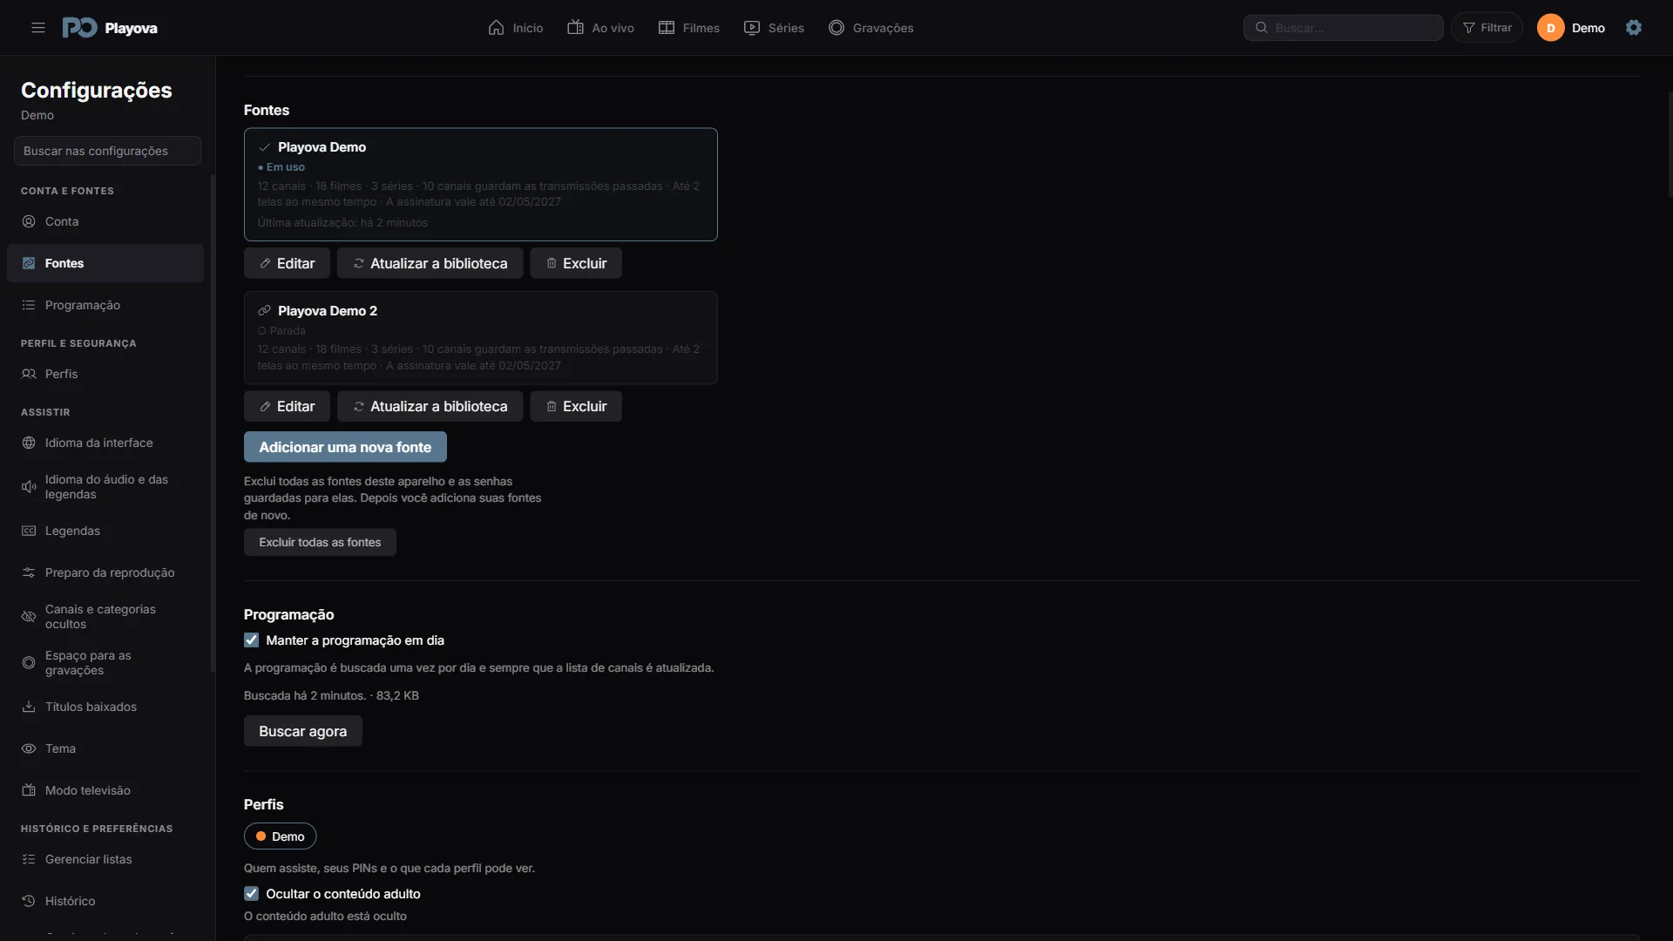Click the Filtrar button
Screen dimensions: 1673x941
1487,28
